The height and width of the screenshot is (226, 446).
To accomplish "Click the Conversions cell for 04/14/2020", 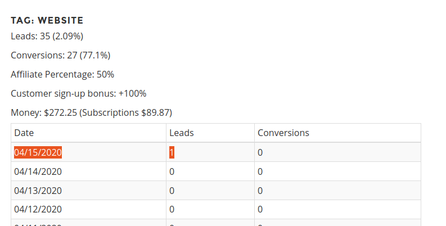I will pyautogui.click(x=260, y=171).
